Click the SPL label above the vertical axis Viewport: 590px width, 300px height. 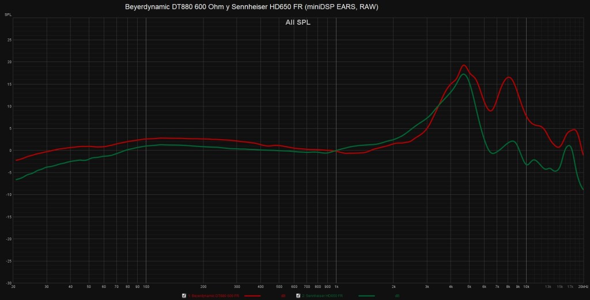8,13
